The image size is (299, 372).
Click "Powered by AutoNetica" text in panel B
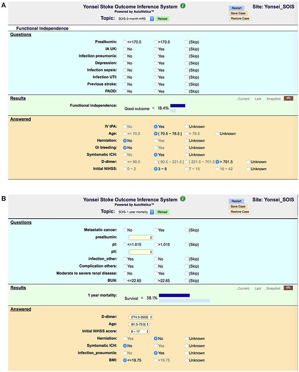pyautogui.click(x=134, y=205)
